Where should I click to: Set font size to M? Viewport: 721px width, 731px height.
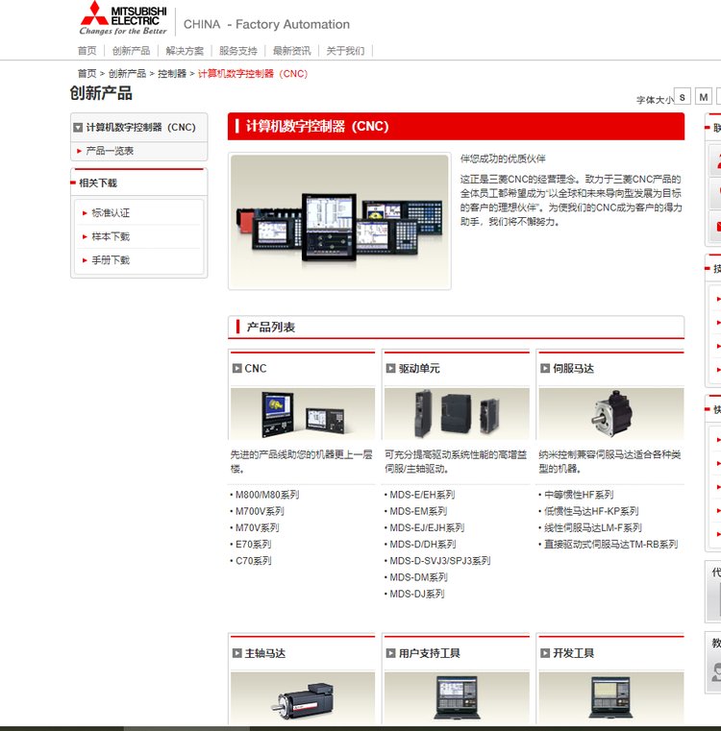coord(704,97)
